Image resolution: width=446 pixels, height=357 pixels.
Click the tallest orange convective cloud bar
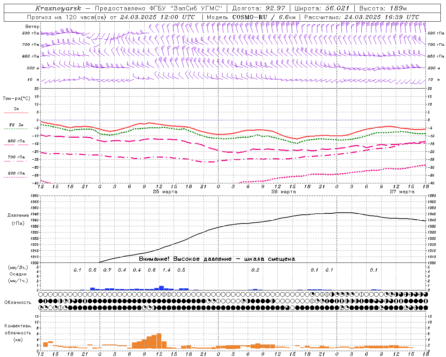159,341
